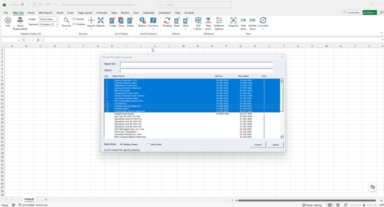Toggle the AutoSave switch
384x207 pixels.
pyautogui.click(x=25, y=4)
